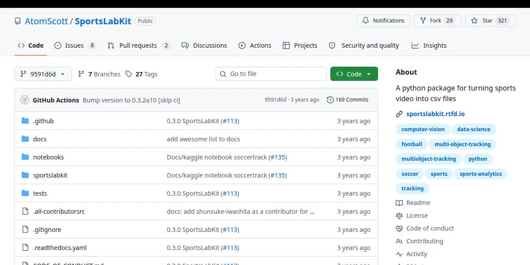Image resolution: width=530 pixels, height=265 pixels.
Task: Click the link chain icon beside sportslabkit.rtfd.io
Action: click(x=399, y=114)
